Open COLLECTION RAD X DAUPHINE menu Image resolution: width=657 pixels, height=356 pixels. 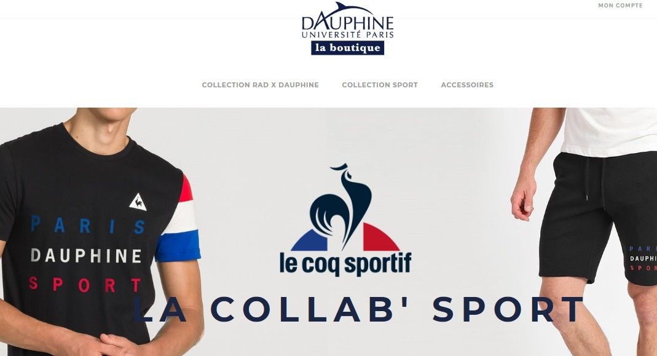click(x=260, y=85)
